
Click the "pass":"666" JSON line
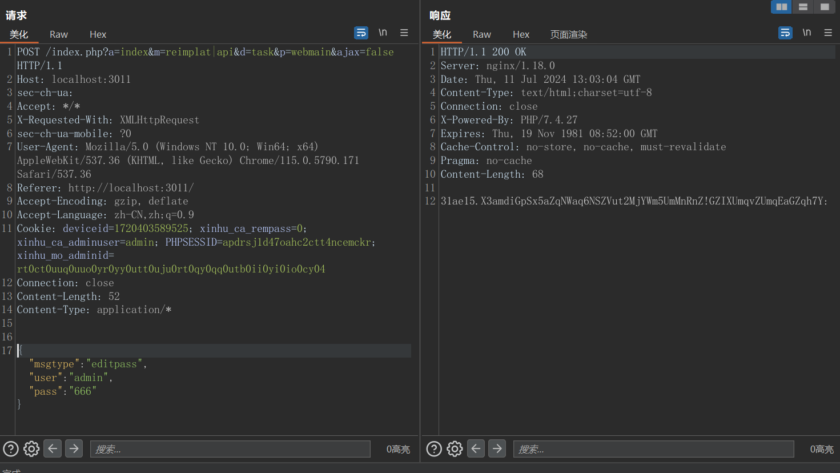[63, 391]
